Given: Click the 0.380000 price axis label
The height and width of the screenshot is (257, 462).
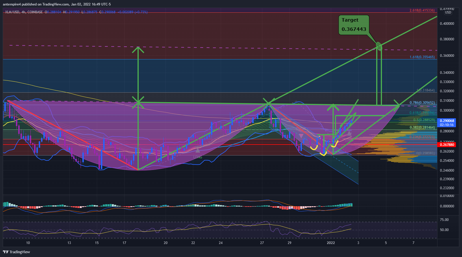Looking at the screenshot, I should [448, 39].
